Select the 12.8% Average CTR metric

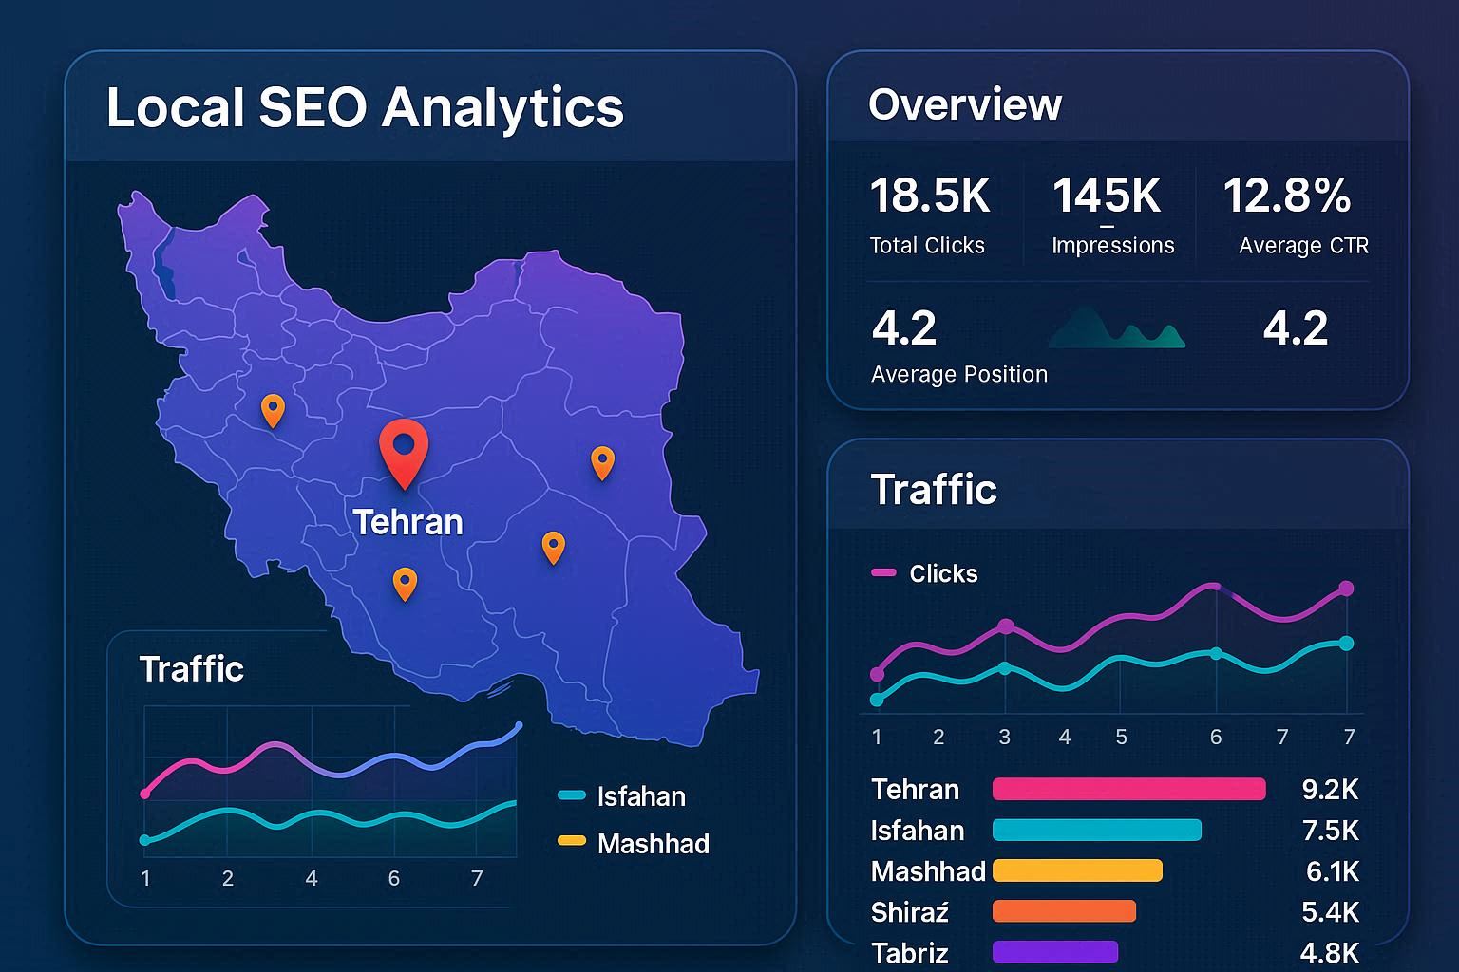(1287, 196)
